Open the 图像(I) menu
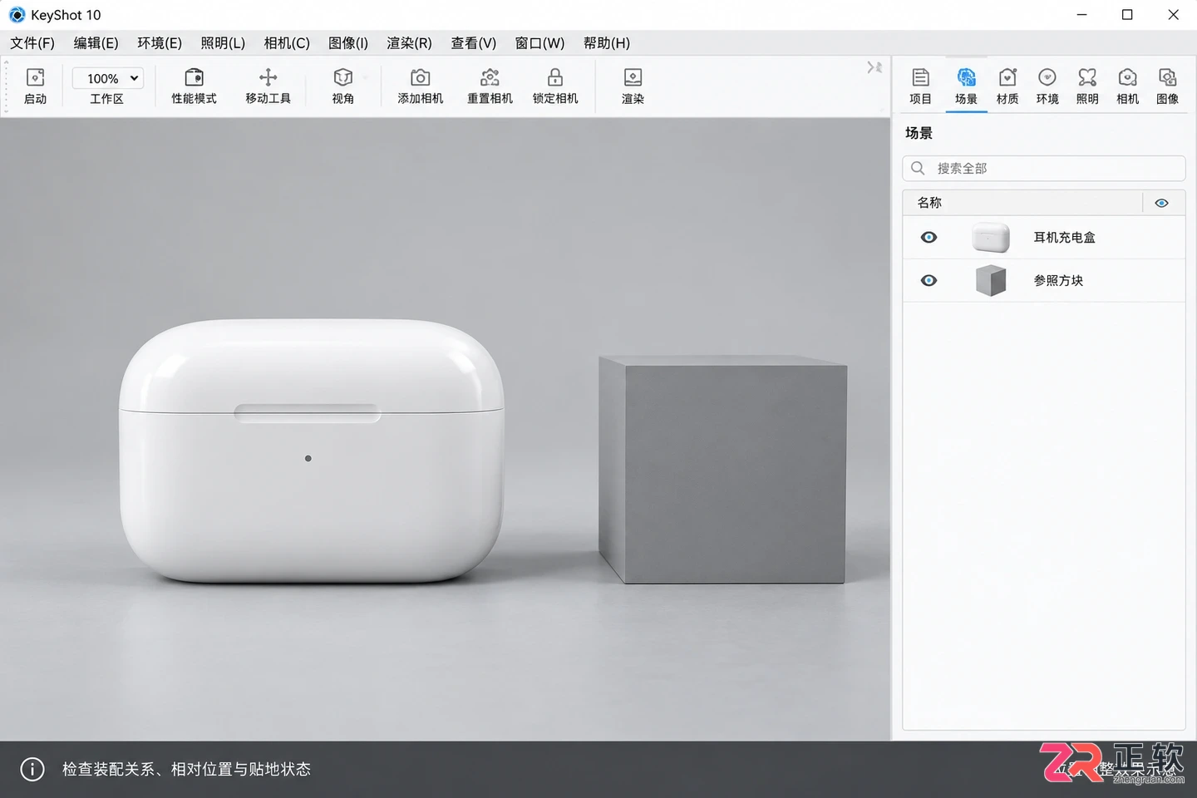This screenshot has width=1197, height=798. [x=348, y=43]
